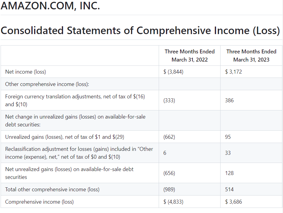Click the Reclassification adjustment row label
Image resolution: width=283 pixels, height=213 pixels.
(x=79, y=153)
